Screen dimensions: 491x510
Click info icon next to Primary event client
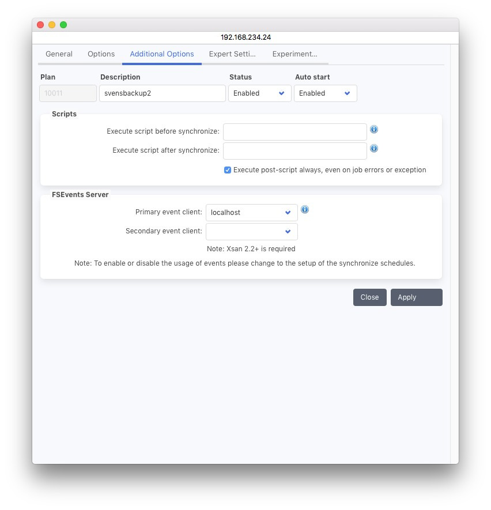point(305,210)
